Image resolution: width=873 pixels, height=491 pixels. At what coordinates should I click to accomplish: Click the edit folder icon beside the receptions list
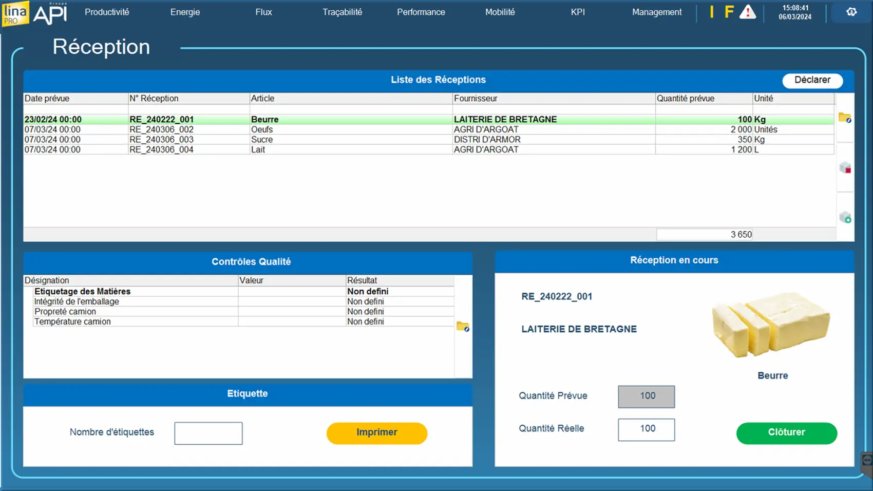click(x=845, y=118)
